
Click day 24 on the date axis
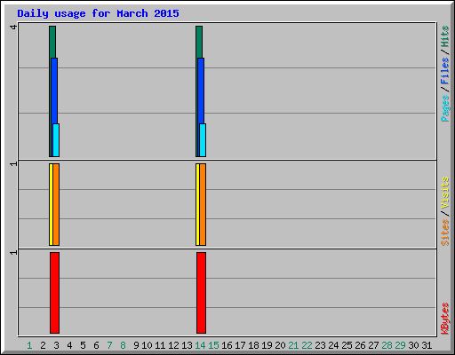[333, 345]
